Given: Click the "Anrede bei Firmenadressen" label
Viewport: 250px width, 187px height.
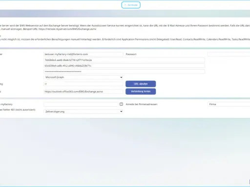Looking at the screenshot, I should click(142, 104).
